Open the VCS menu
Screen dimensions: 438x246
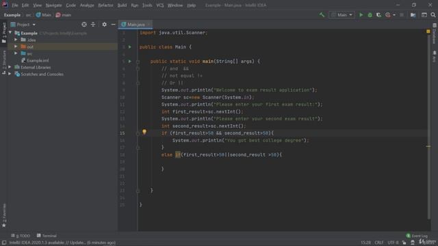pos(159,5)
